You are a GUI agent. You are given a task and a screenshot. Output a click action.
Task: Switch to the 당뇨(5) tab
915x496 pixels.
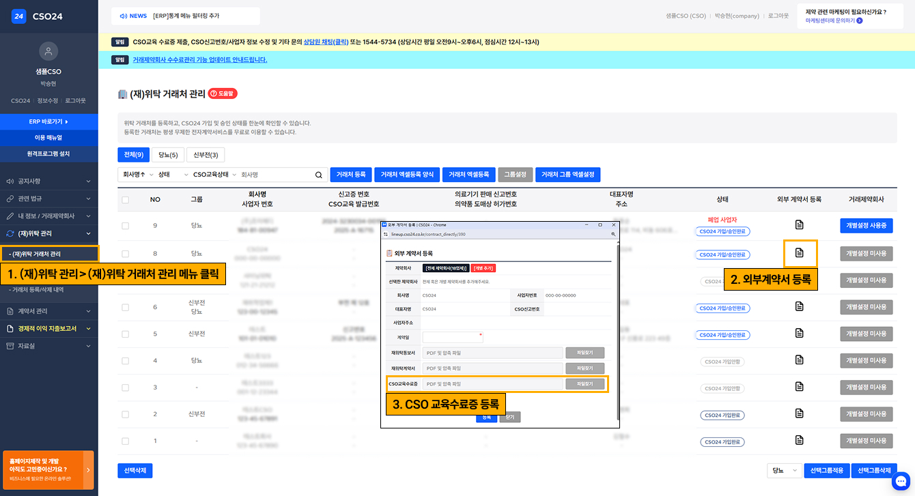click(167, 154)
